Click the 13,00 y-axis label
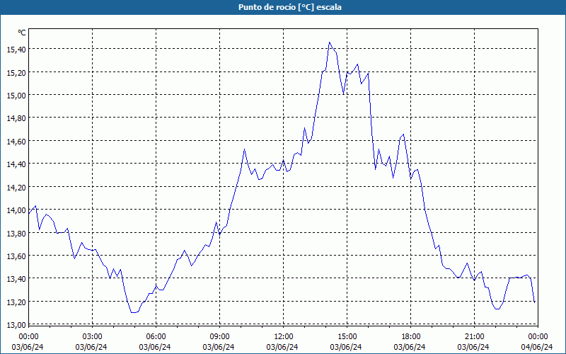The height and width of the screenshot is (354, 566). [16, 325]
